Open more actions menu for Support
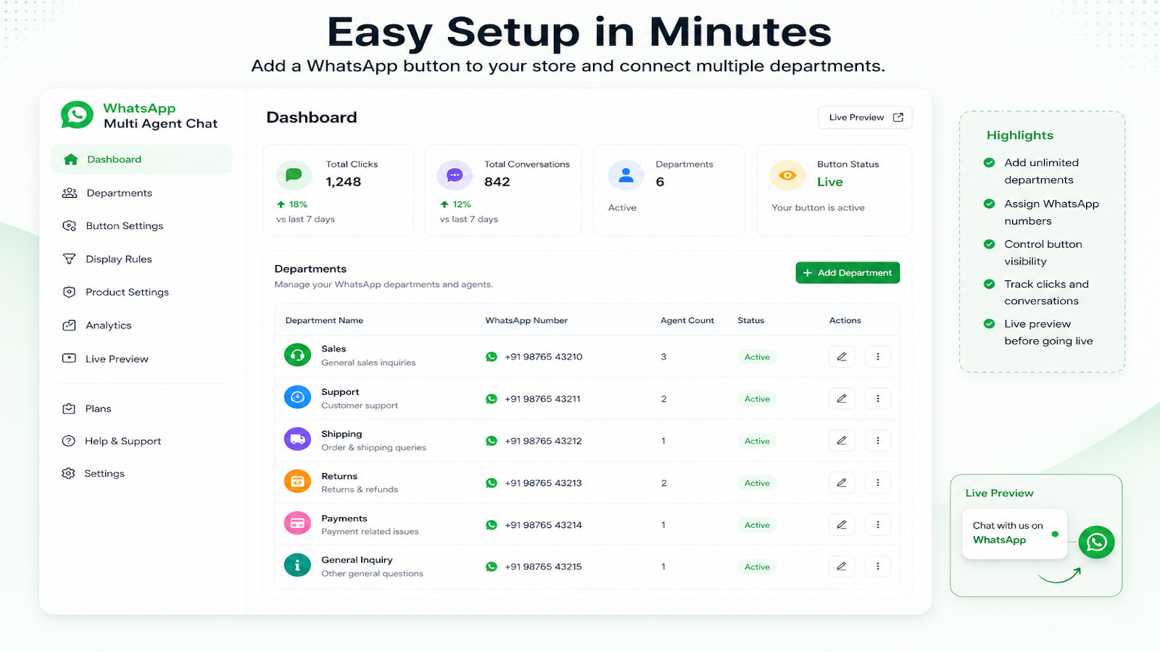This screenshot has height=652, width=1160. tap(878, 398)
